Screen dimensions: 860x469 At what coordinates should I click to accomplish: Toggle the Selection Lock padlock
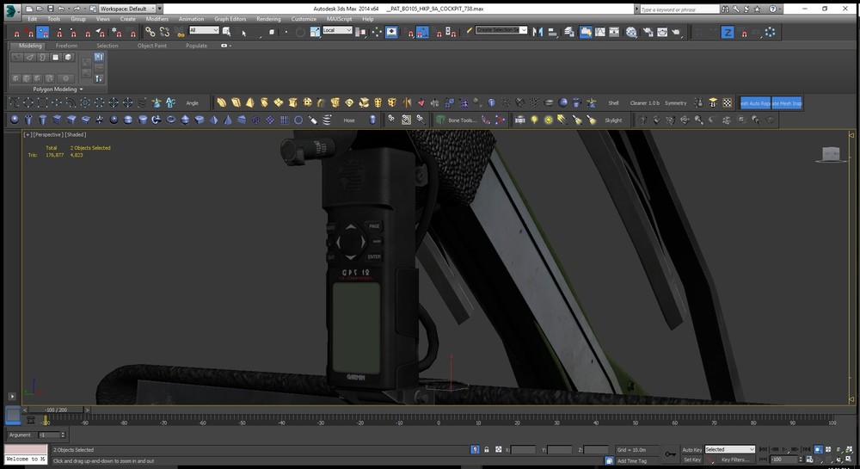point(487,449)
